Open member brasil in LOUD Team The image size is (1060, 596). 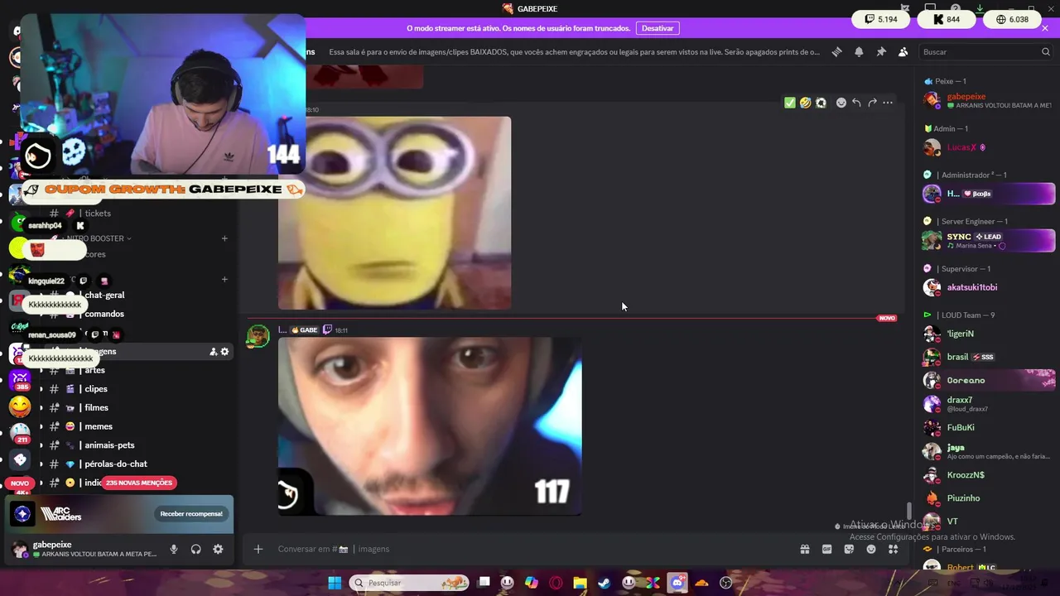click(988, 357)
